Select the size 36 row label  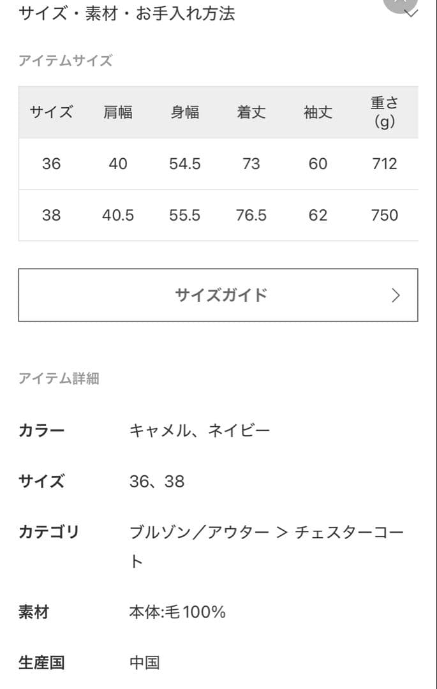coord(51,164)
